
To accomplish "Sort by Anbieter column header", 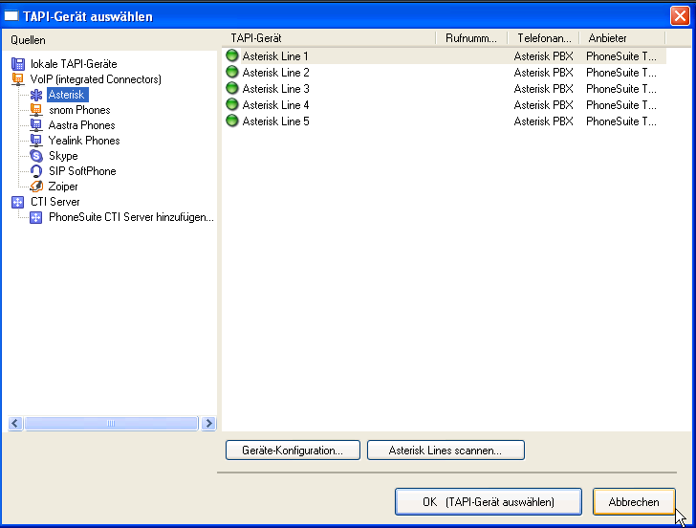I will tap(608, 38).
